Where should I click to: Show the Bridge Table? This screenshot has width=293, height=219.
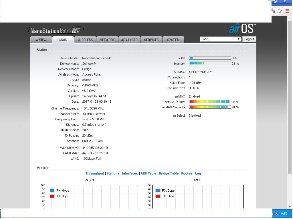tap(169, 173)
